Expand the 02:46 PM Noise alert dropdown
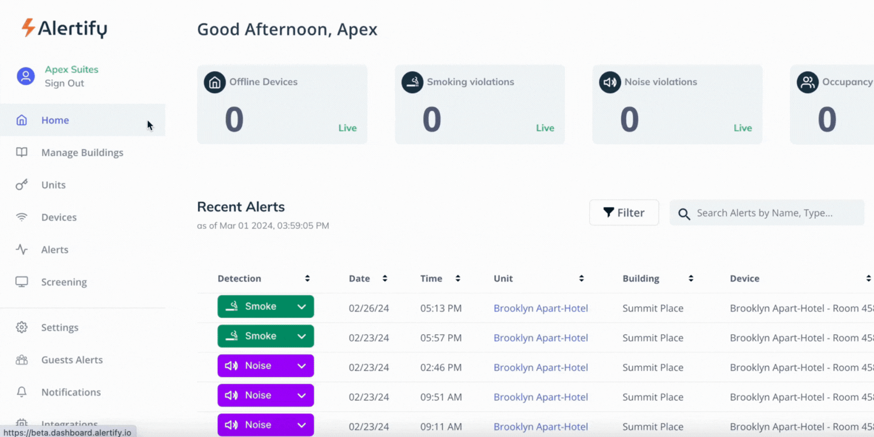This screenshot has height=437, width=874. click(x=301, y=366)
